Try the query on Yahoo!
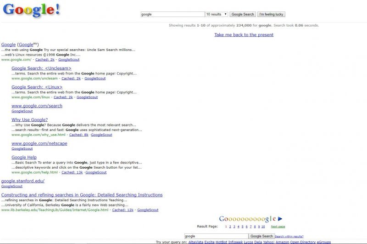The width and height of the screenshot is (367, 244). tap(269, 242)
